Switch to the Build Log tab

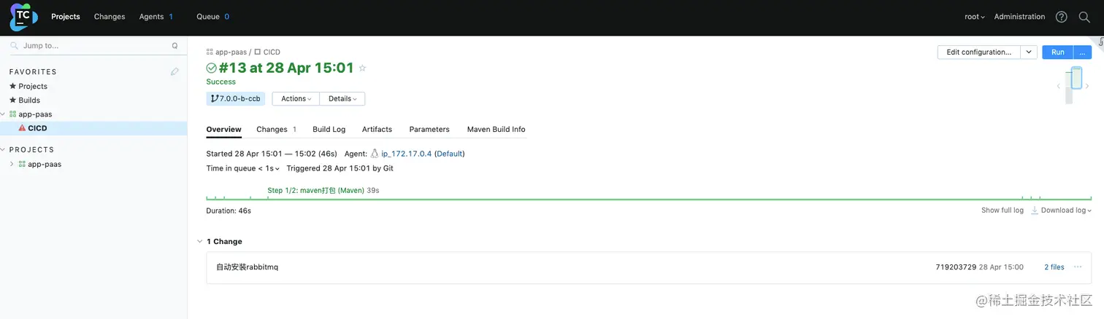[329, 130]
